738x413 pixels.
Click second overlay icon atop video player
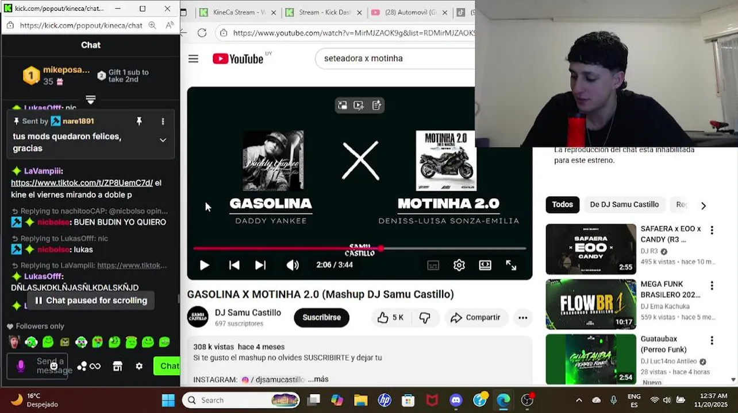(359, 106)
